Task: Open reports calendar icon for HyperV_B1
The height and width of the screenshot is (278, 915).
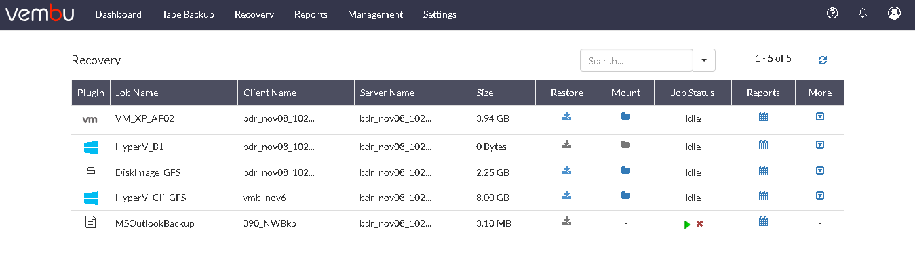Action: (763, 145)
